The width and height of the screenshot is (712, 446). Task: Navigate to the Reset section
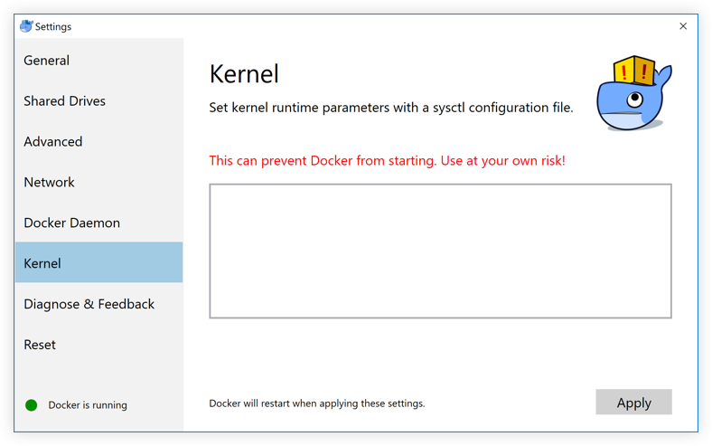pos(40,345)
